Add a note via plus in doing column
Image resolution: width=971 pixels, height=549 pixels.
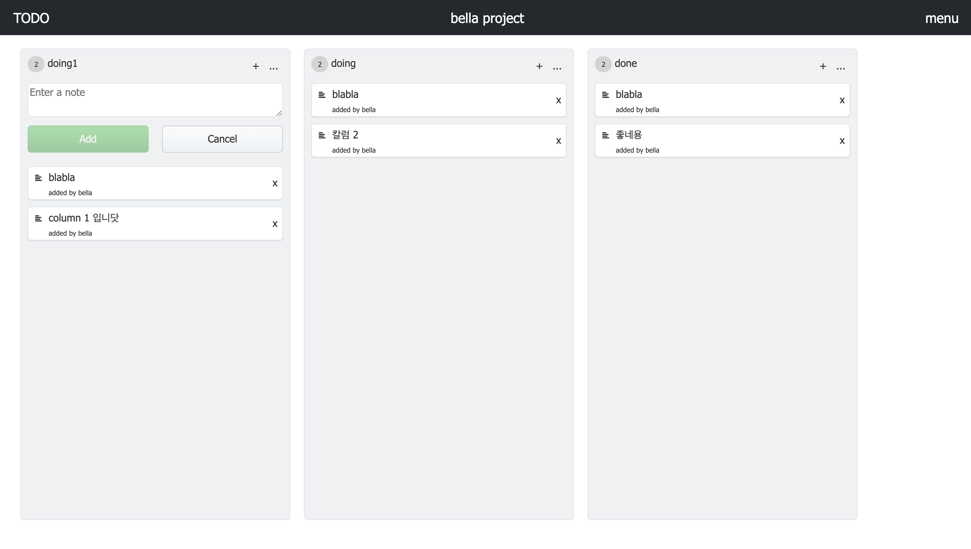pyautogui.click(x=540, y=67)
